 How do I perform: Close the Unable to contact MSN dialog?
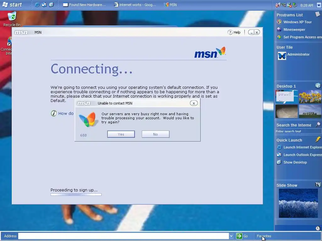point(194,103)
